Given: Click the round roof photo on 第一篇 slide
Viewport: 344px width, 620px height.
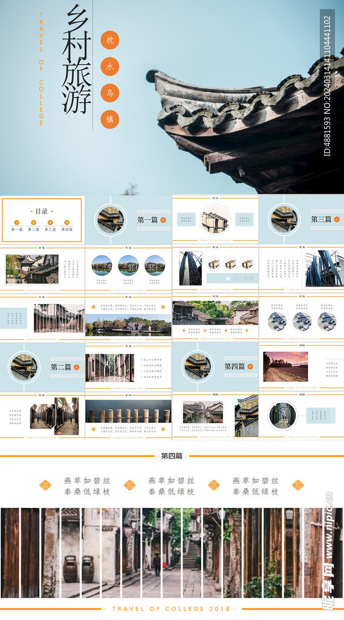Looking at the screenshot, I should coord(110,219).
